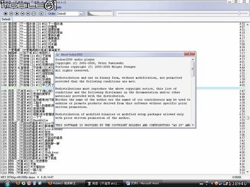Click the down arrow of the About dialog scrollbar

(x=193, y=125)
